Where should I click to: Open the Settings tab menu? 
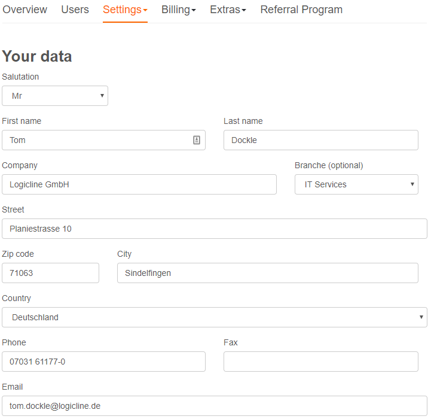tap(125, 10)
